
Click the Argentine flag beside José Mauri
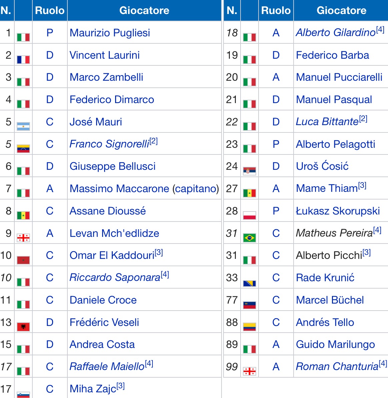23,126
